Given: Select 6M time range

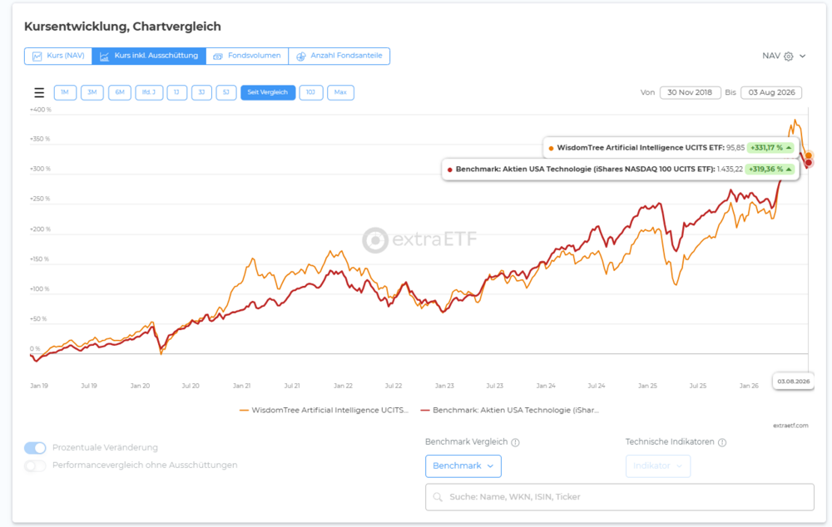Looking at the screenshot, I should tap(120, 92).
